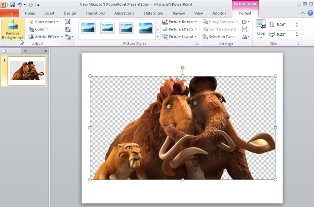Screen dimensions: 314x207
Task: Expand the Reset Picture dropdown arrow
Action: [73, 37]
